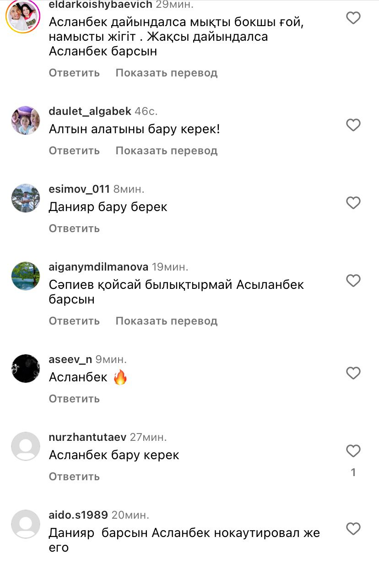Open nurzhantutaev username link

point(87,437)
